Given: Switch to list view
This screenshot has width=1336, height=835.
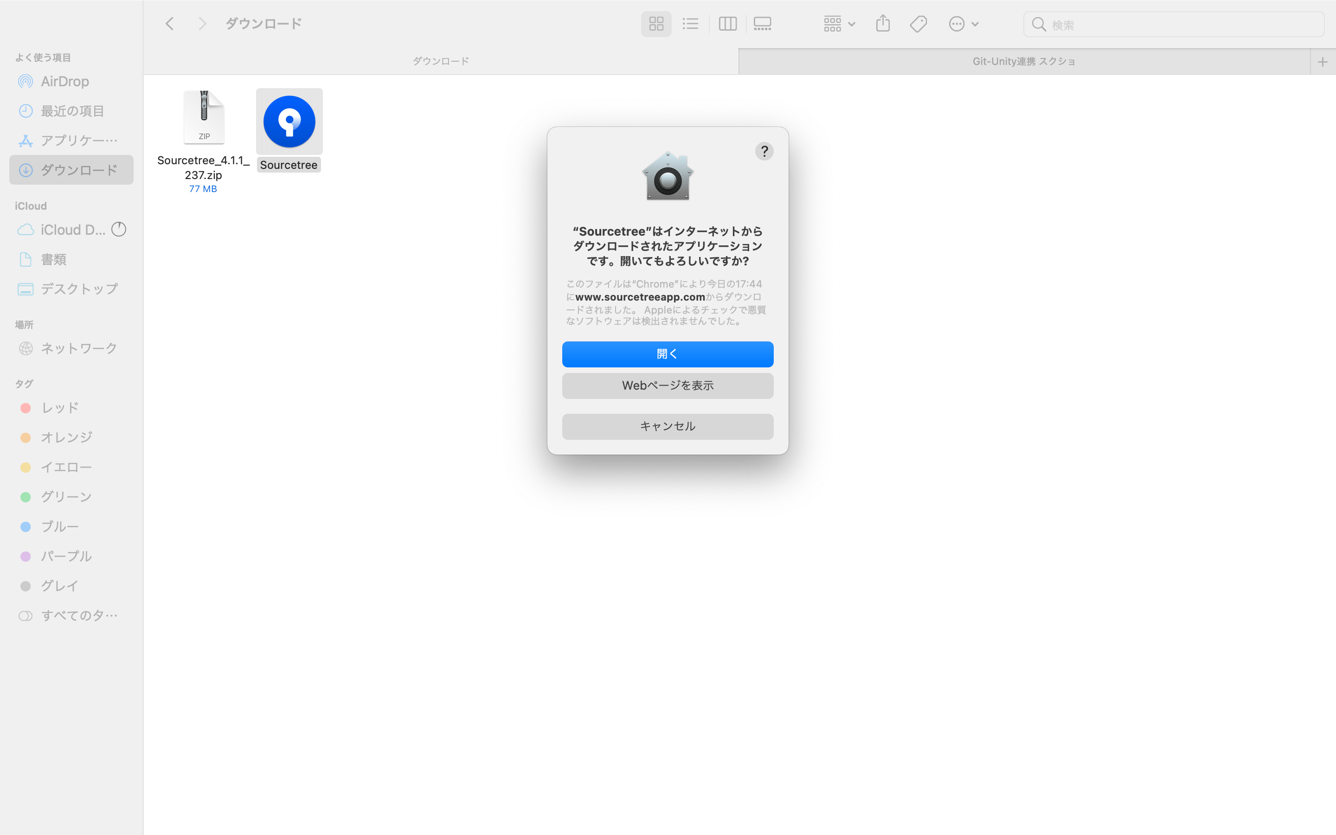Looking at the screenshot, I should 690,24.
